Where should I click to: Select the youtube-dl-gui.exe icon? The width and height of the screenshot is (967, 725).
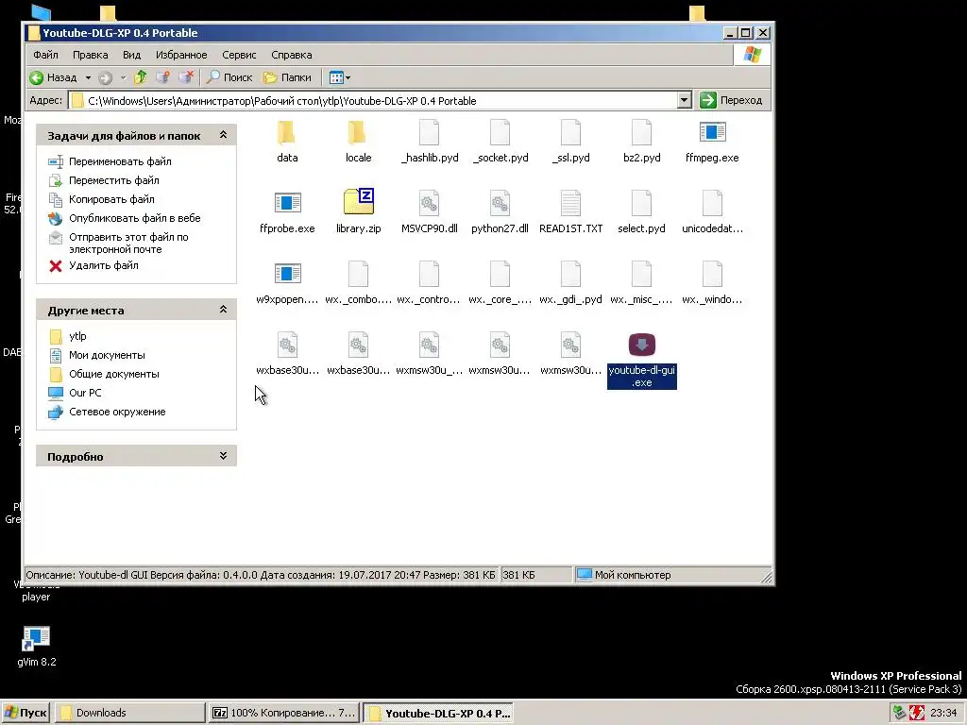(x=642, y=345)
